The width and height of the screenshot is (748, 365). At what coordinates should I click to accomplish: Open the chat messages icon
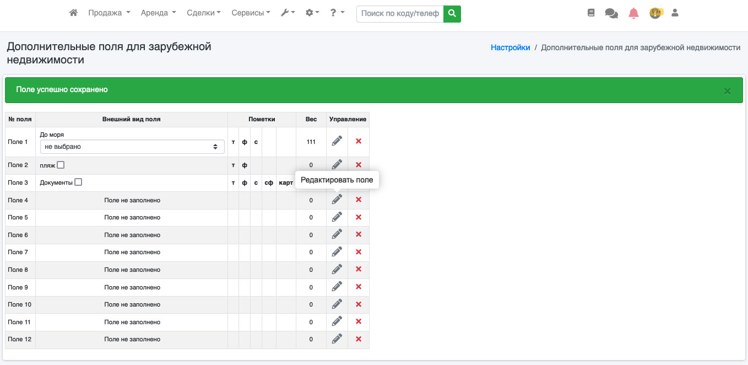pyautogui.click(x=611, y=13)
